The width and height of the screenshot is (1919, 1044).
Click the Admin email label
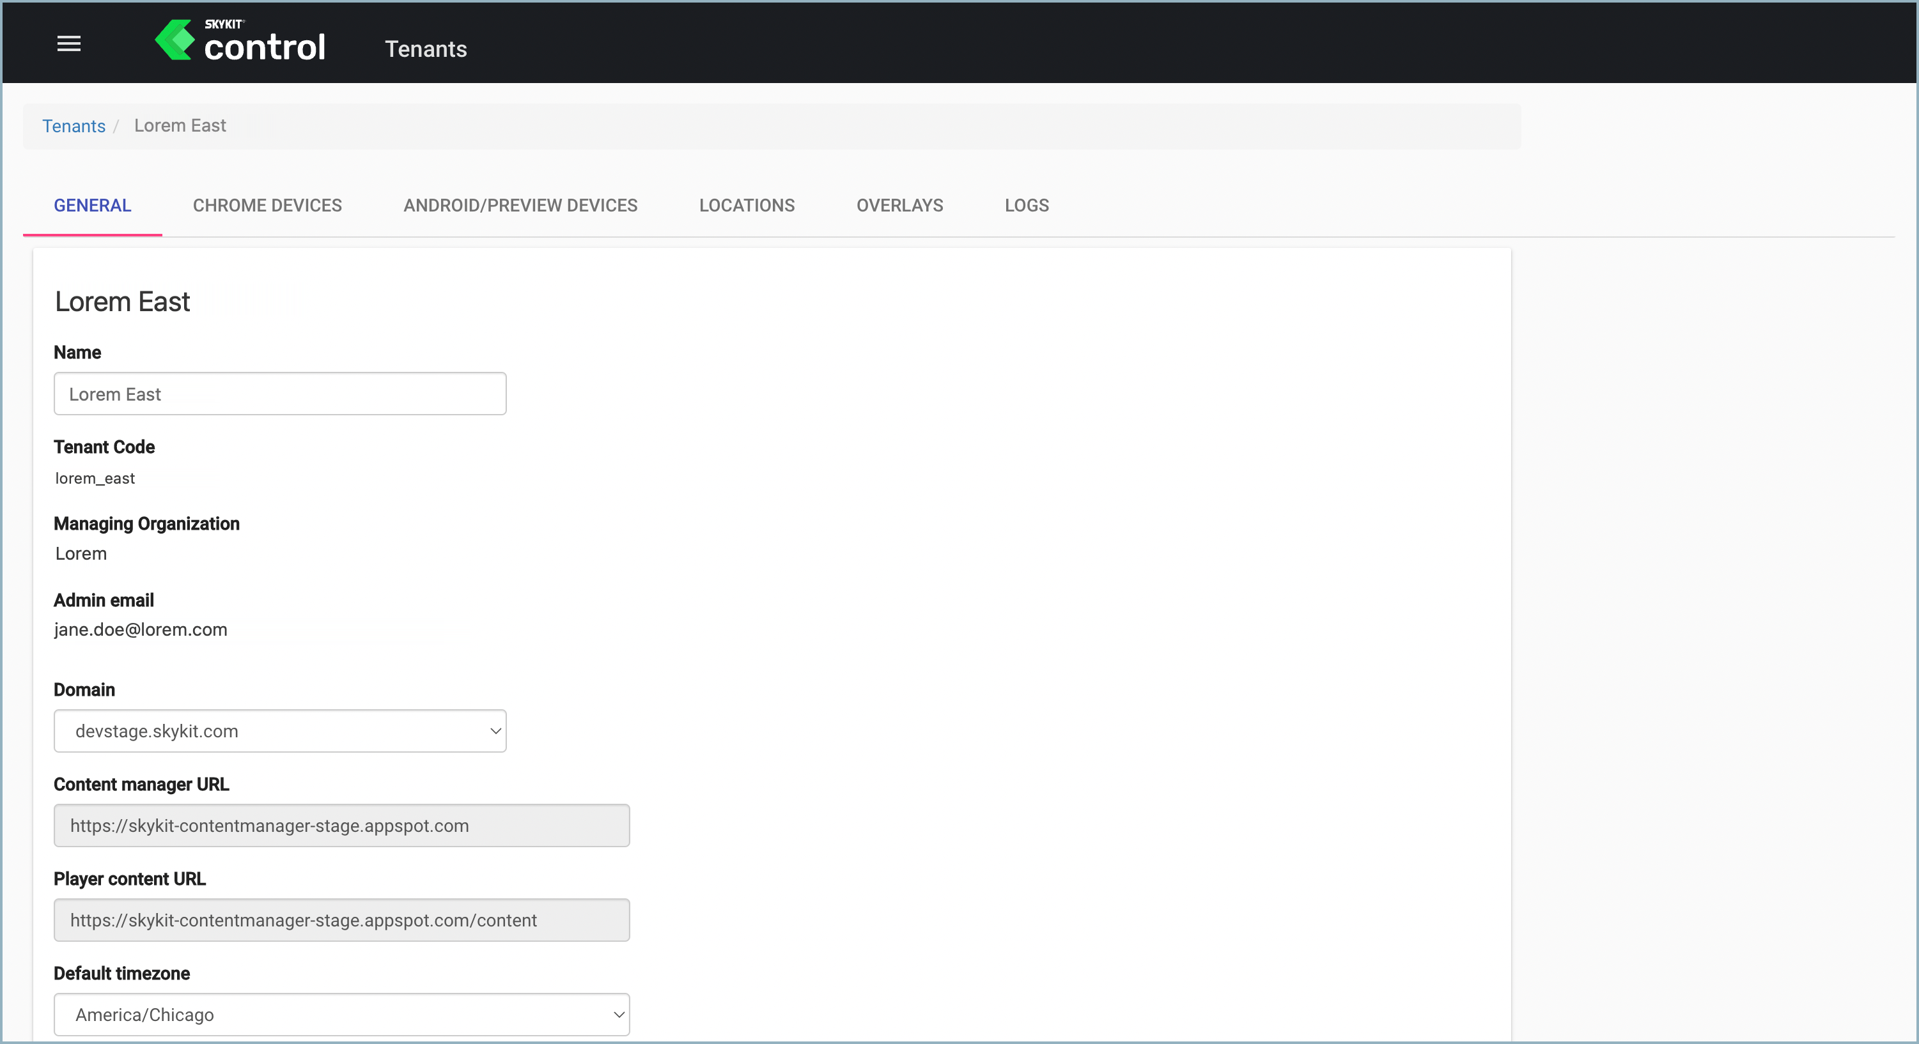104,600
